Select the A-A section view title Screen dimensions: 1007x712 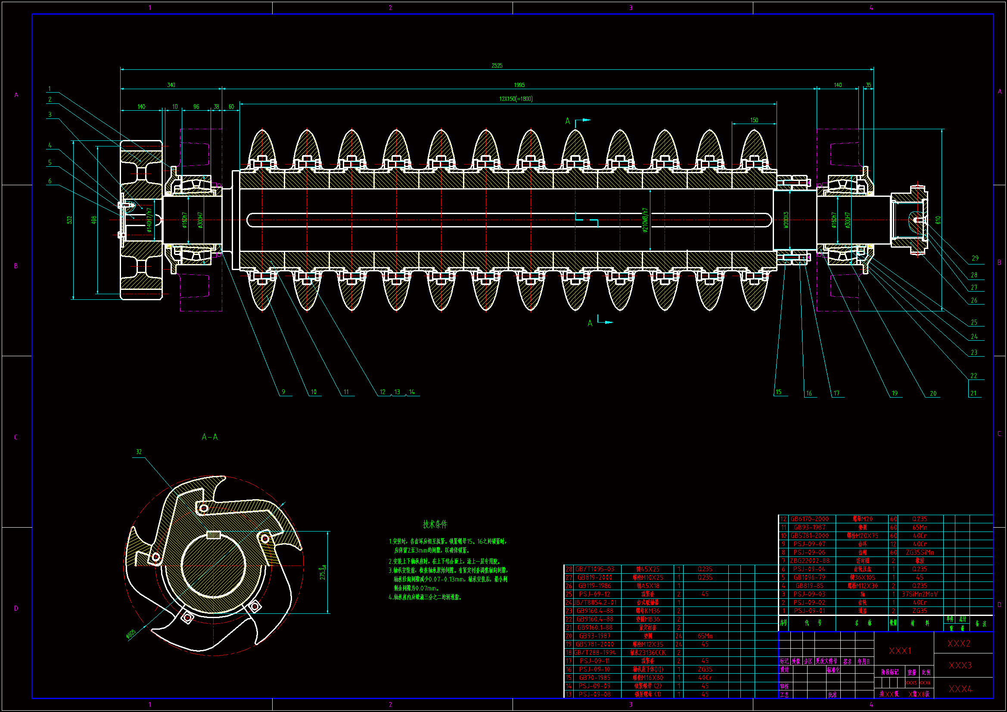click(x=209, y=437)
